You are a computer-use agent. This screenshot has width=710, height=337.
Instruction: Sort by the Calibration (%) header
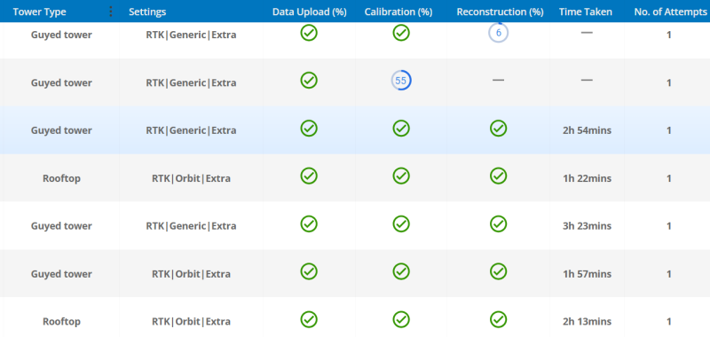(x=398, y=12)
